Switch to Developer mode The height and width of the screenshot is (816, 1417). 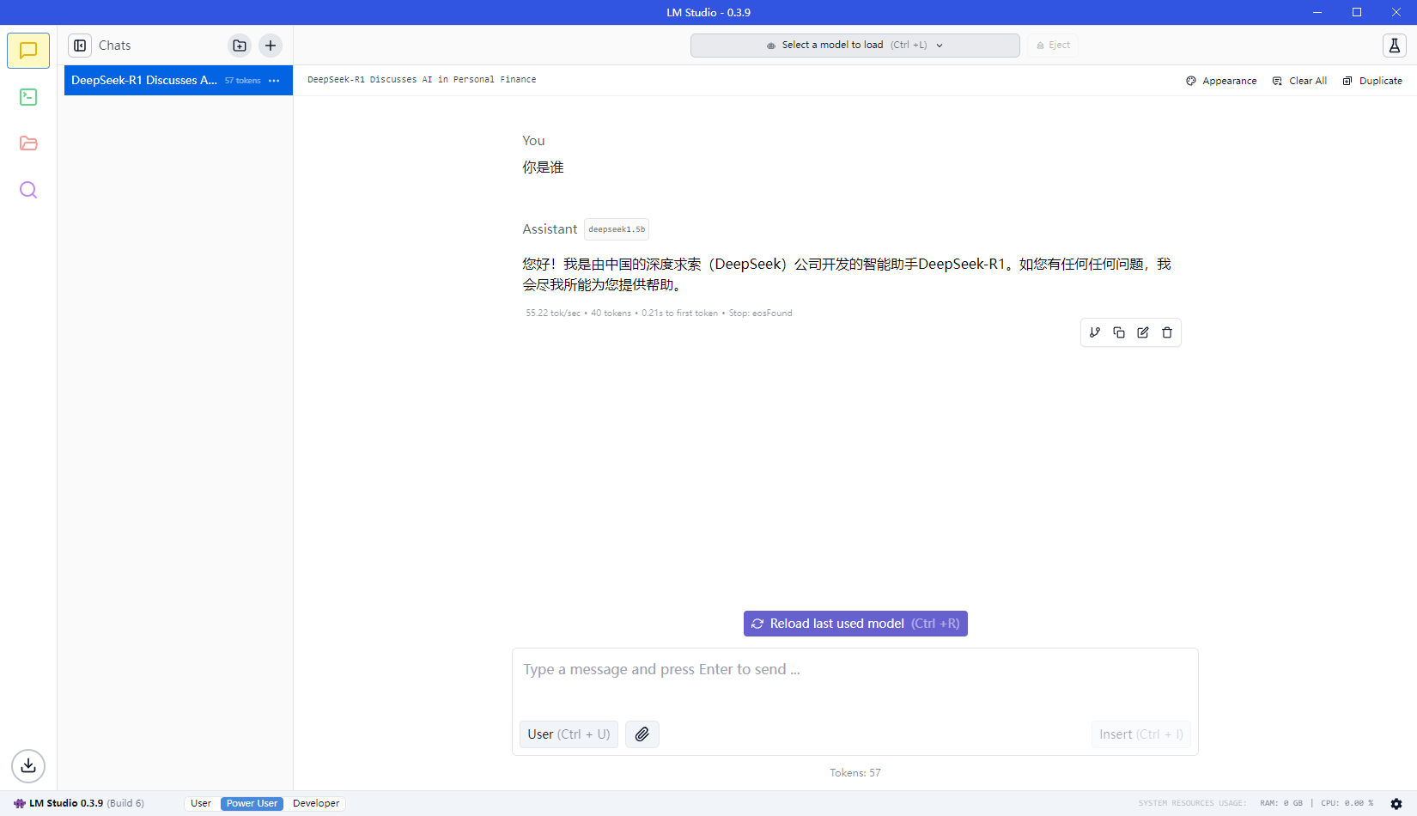click(x=316, y=804)
